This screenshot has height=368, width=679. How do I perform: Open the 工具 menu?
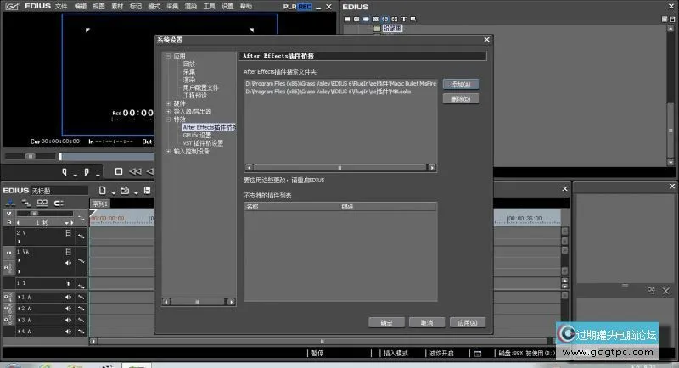tap(209, 7)
